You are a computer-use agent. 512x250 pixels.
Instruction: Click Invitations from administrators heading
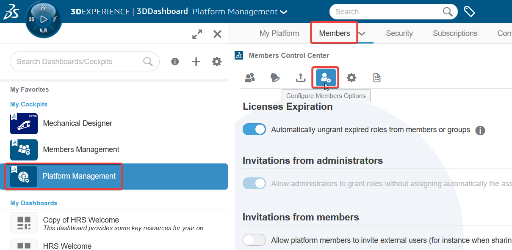pyautogui.click(x=313, y=160)
